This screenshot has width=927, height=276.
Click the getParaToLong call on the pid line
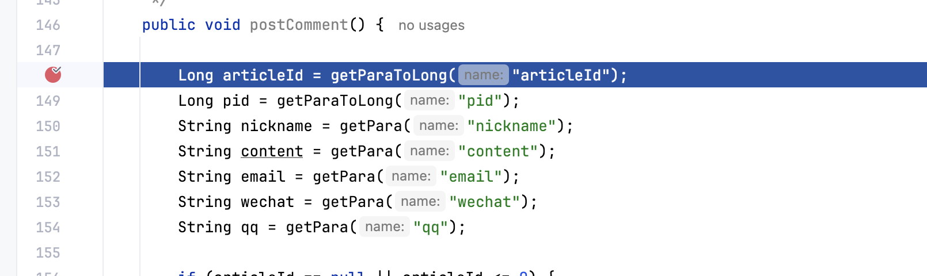coord(335,101)
